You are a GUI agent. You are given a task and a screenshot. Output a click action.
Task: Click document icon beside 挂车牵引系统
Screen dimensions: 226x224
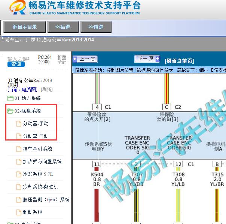point(19,149)
